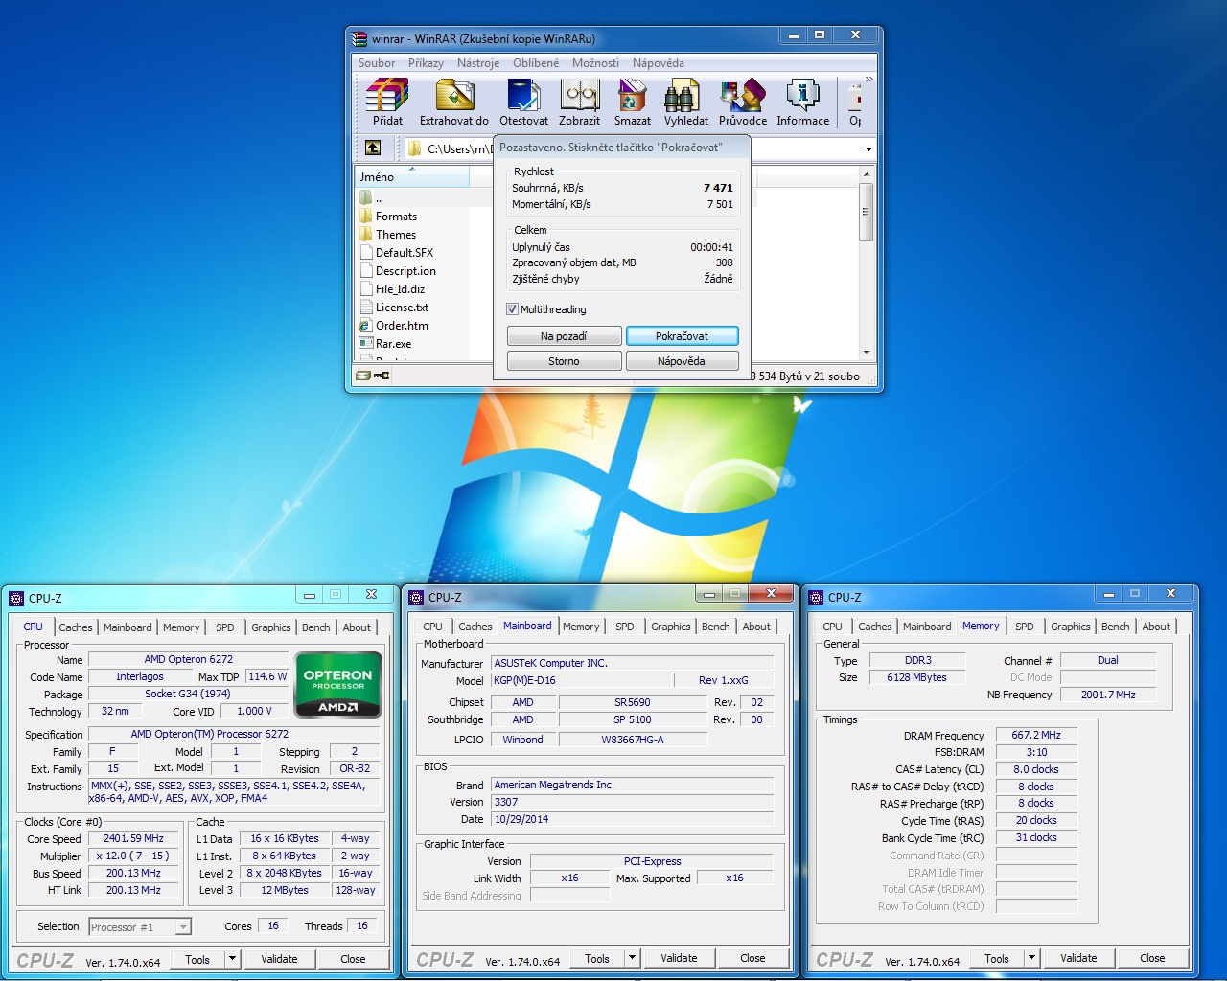Click WinRAR file list scrollbar down arrow
The height and width of the screenshot is (981, 1227).
pyautogui.click(x=867, y=353)
